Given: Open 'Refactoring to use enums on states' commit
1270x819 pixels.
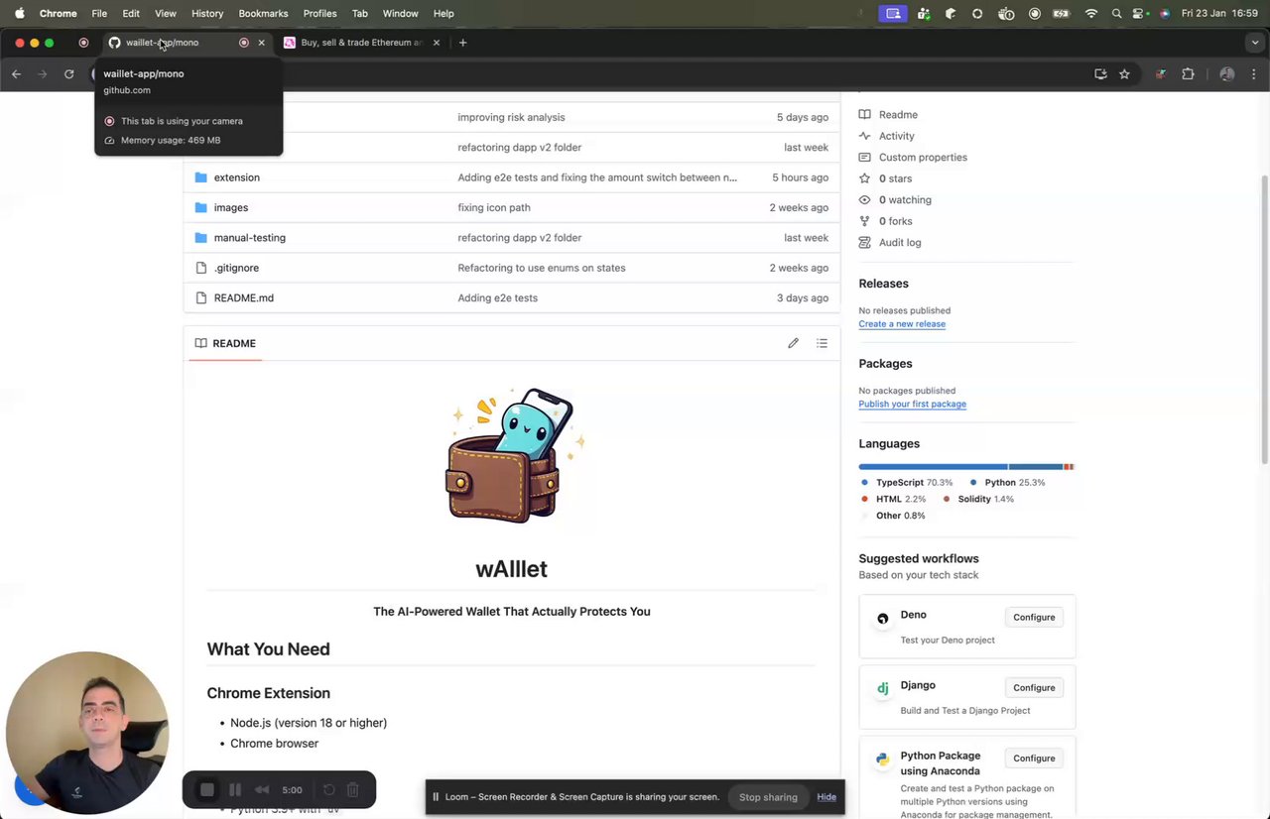Looking at the screenshot, I should (x=542, y=268).
